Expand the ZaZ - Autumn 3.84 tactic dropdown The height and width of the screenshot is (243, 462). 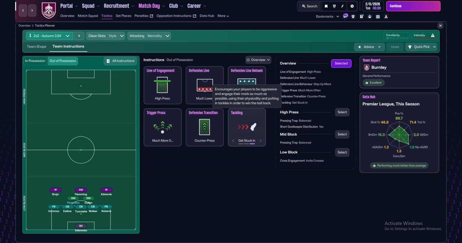point(49,36)
